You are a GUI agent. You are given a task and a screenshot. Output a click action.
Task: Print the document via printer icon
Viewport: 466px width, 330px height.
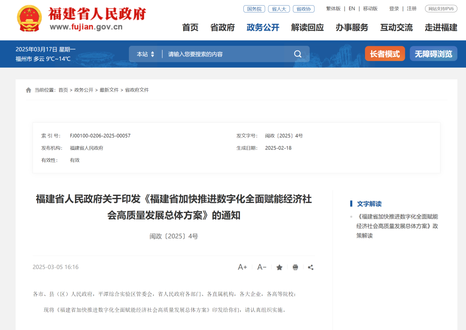[295, 267]
